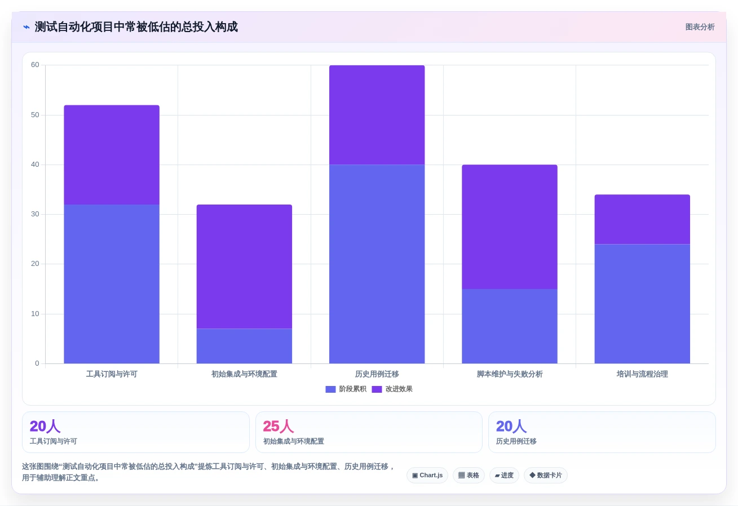Click the 初始集成与环境配置 purple bar segment
738x506 pixels.
point(244,267)
